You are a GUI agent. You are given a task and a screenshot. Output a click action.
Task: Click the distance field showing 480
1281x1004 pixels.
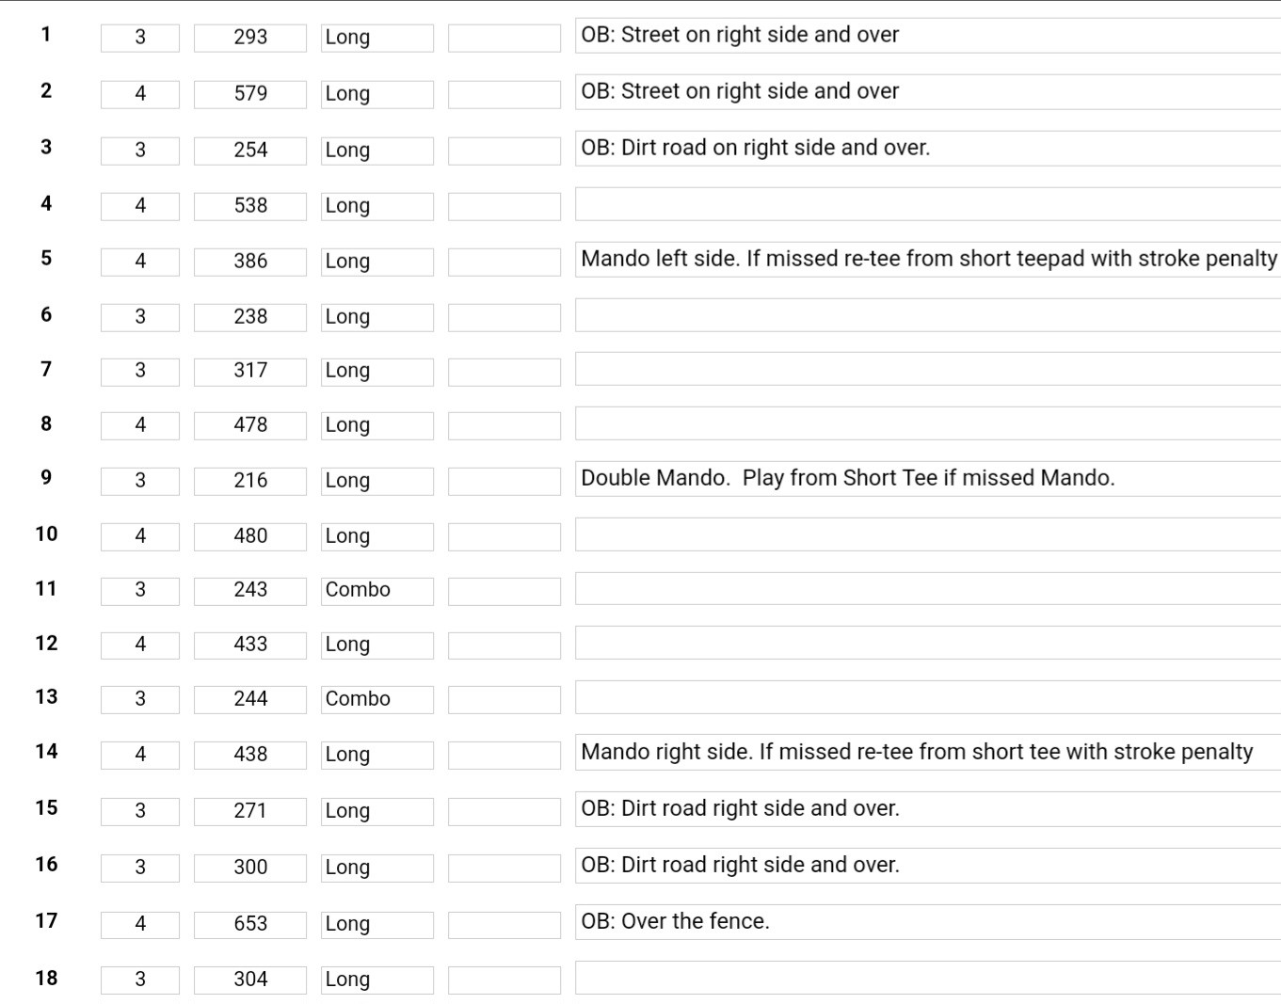(250, 536)
